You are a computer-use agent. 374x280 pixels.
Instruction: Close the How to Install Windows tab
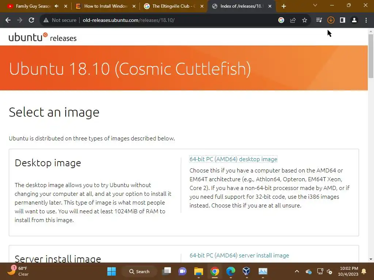(134, 7)
